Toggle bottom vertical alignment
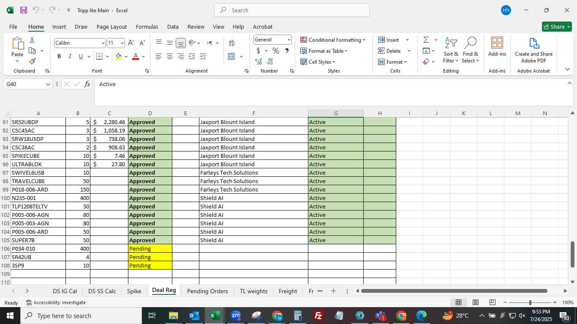Viewport: 577px width, 324px height. click(x=181, y=43)
